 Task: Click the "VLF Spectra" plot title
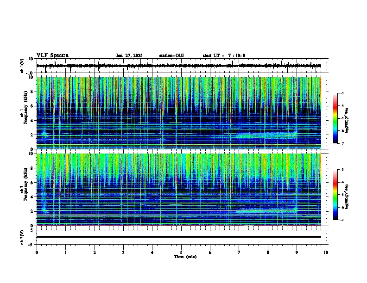[x=52, y=55]
